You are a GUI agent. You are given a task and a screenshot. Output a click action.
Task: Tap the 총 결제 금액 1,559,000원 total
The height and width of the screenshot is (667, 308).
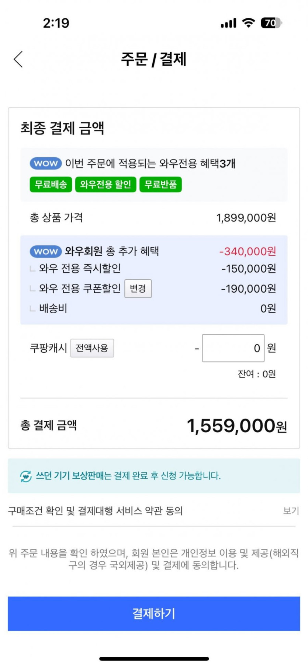click(x=236, y=426)
